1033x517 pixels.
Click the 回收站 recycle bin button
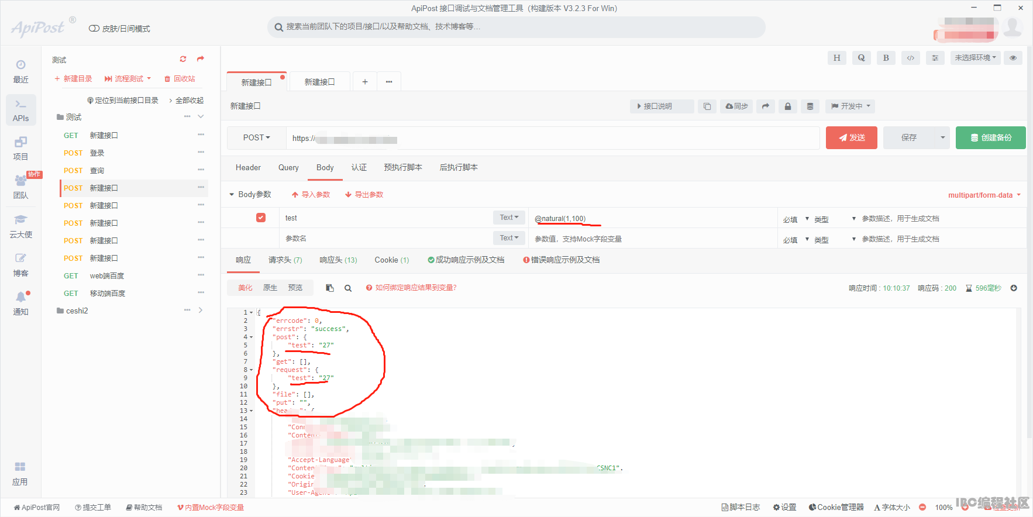tap(180, 79)
